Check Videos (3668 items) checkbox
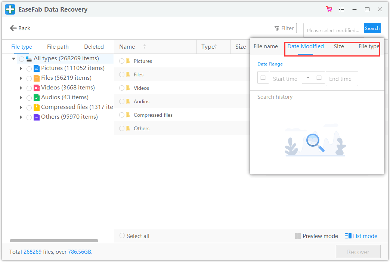The image size is (390, 262). (29, 88)
